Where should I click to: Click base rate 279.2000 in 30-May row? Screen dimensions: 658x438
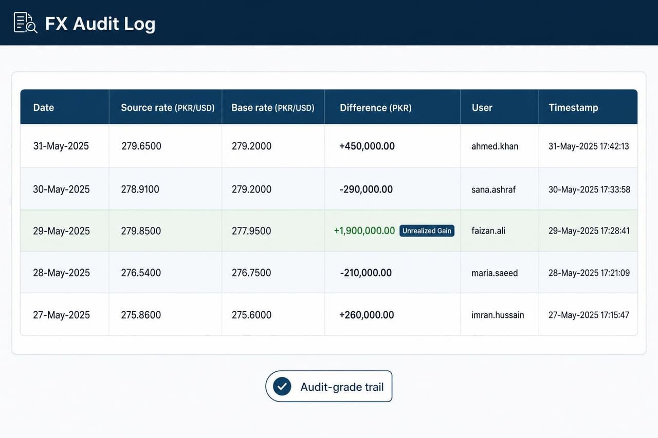point(251,189)
